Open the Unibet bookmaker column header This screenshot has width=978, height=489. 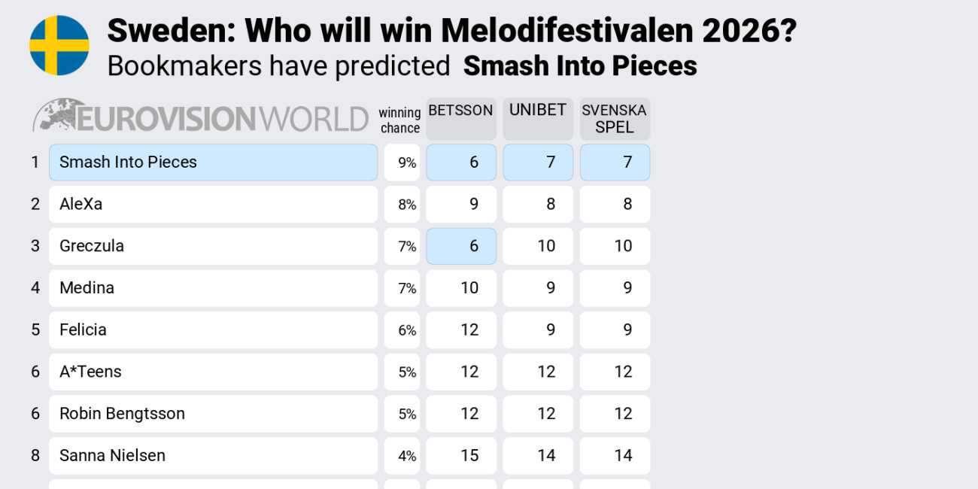point(537,118)
